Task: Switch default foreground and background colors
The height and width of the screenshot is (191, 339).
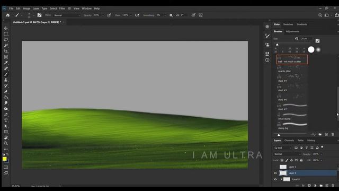Action: 4,154
